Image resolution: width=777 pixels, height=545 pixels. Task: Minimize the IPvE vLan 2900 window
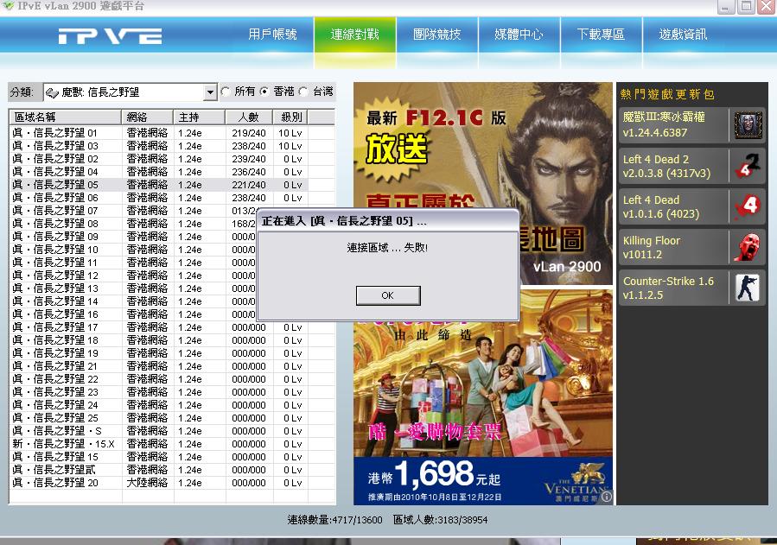click(x=727, y=6)
